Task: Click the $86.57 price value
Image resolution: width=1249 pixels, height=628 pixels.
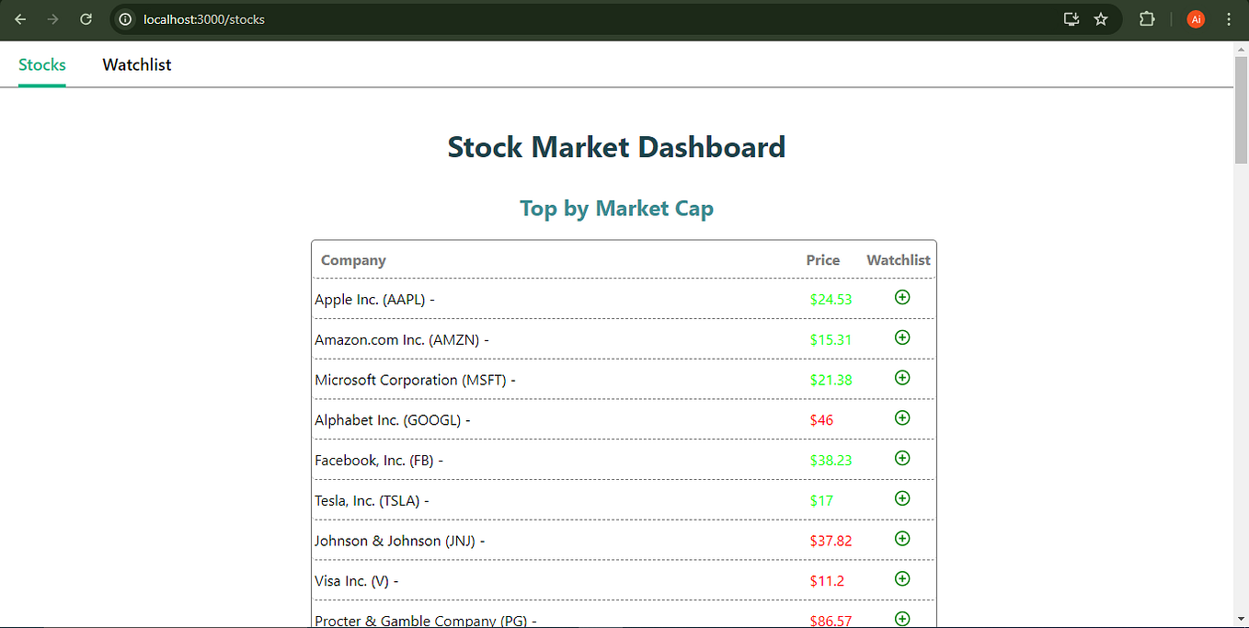Action: click(x=831, y=621)
